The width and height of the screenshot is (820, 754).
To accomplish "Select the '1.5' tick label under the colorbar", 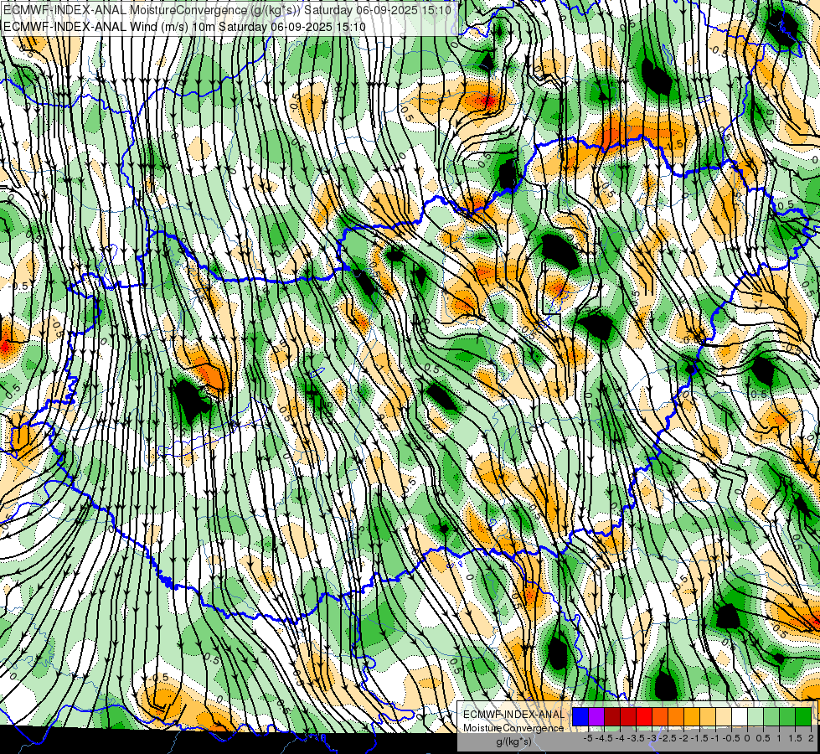I will tap(795, 738).
